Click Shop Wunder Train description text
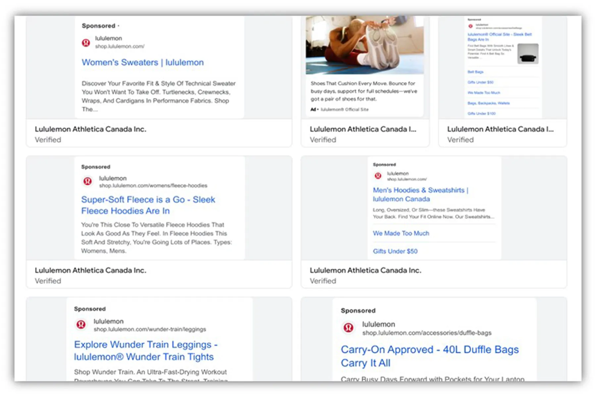 click(150, 375)
